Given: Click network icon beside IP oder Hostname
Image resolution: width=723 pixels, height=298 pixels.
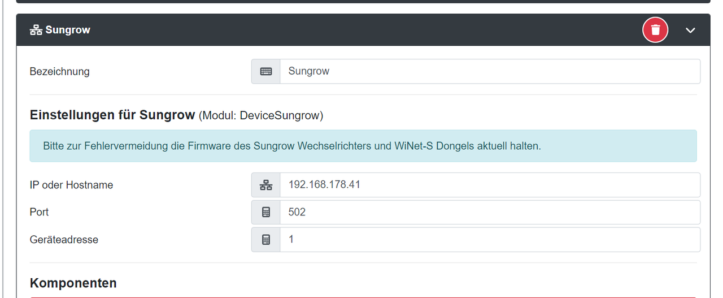Looking at the screenshot, I should [266, 185].
